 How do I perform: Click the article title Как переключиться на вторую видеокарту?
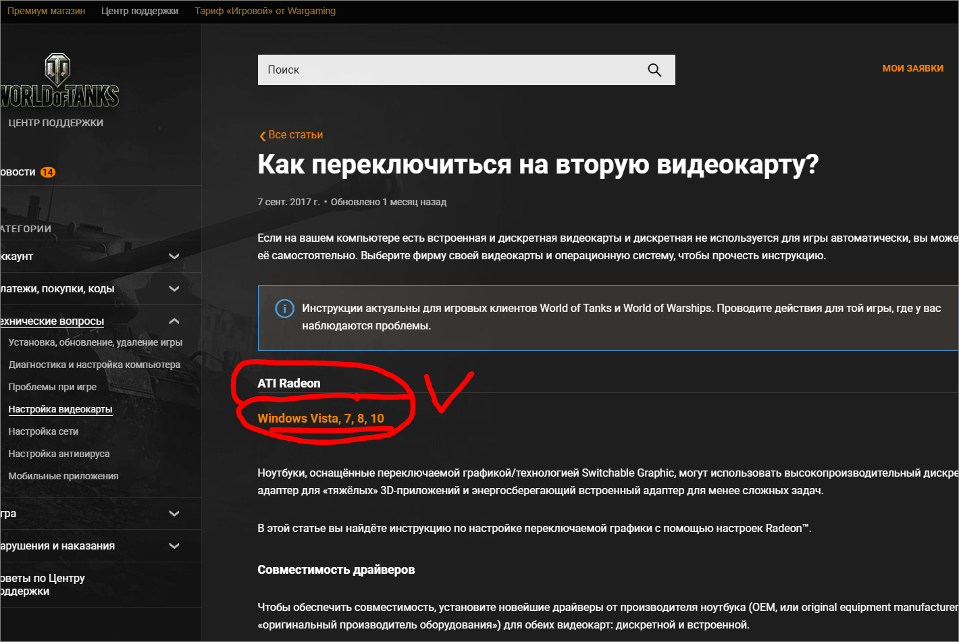click(538, 165)
